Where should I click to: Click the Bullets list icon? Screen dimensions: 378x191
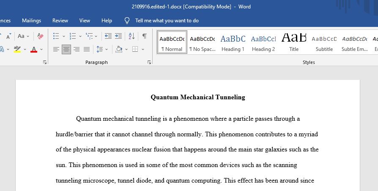56,36
